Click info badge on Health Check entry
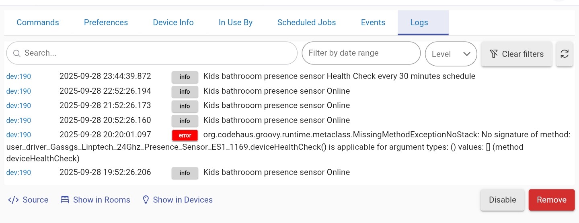The width and height of the screenshot is (579, 223). (x=185, y=77)
